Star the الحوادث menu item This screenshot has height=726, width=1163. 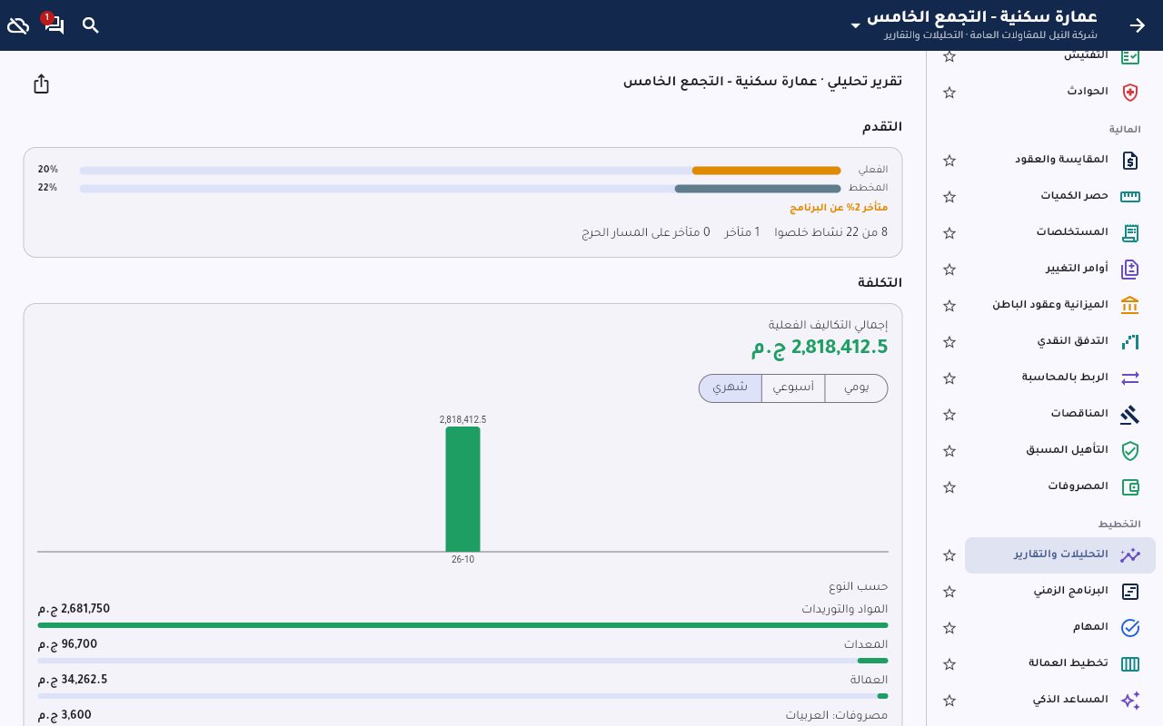(x=949, y=93)
